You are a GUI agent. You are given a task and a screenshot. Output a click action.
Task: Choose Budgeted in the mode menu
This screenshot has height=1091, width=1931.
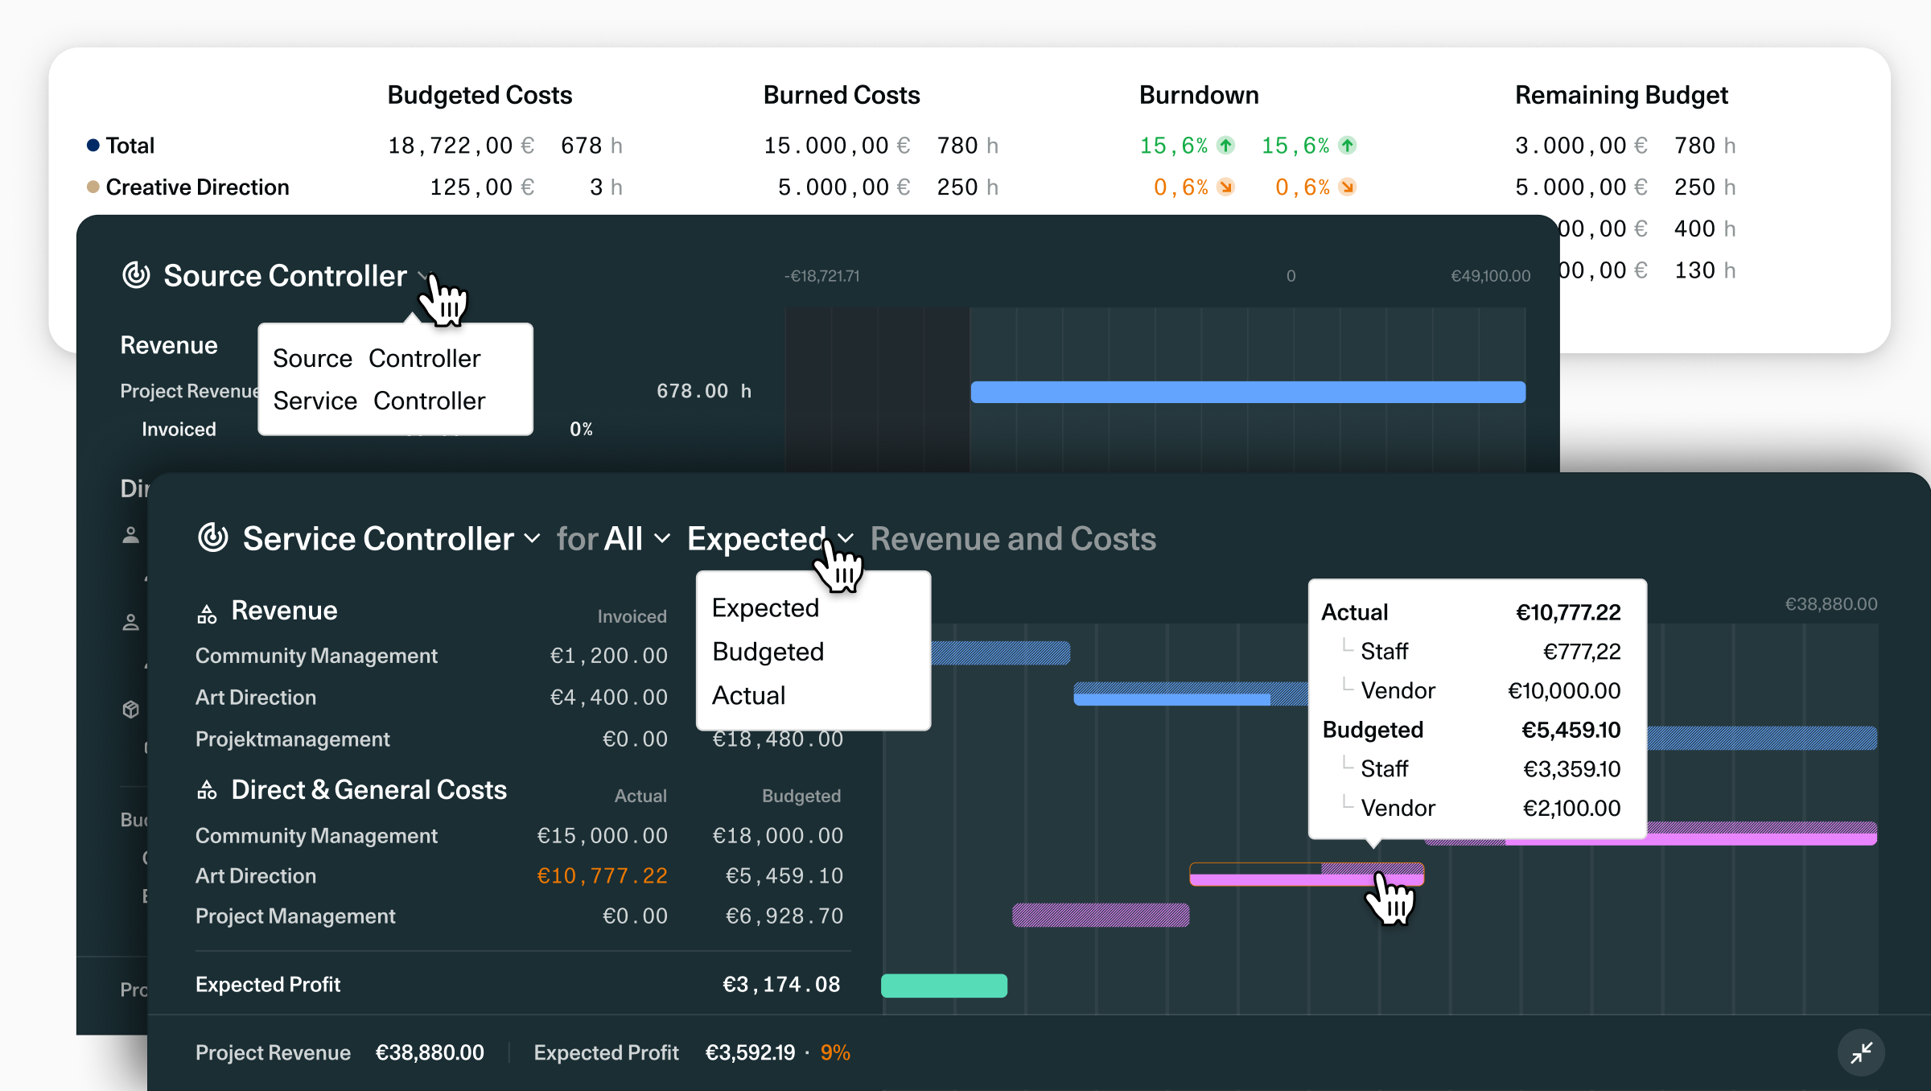768,652
